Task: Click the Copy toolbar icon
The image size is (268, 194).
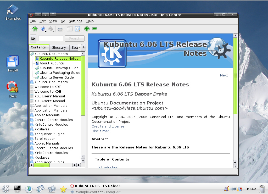Action: [x=69, y=29]
